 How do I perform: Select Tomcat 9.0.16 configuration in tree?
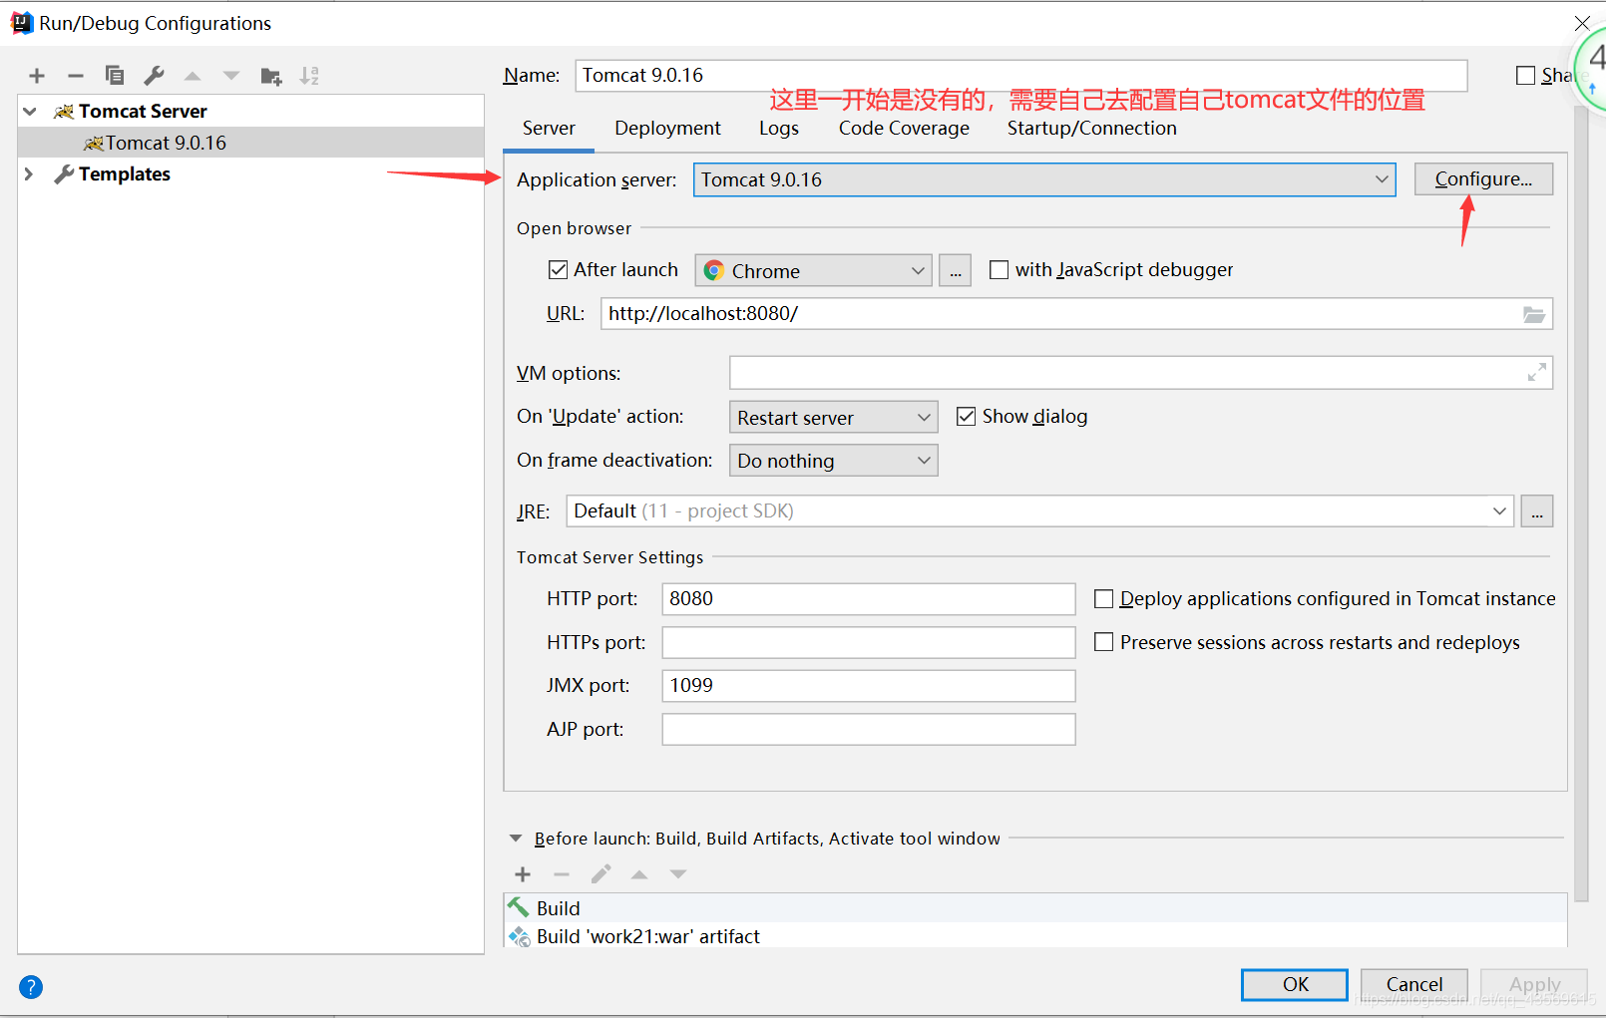coord(251,143)
